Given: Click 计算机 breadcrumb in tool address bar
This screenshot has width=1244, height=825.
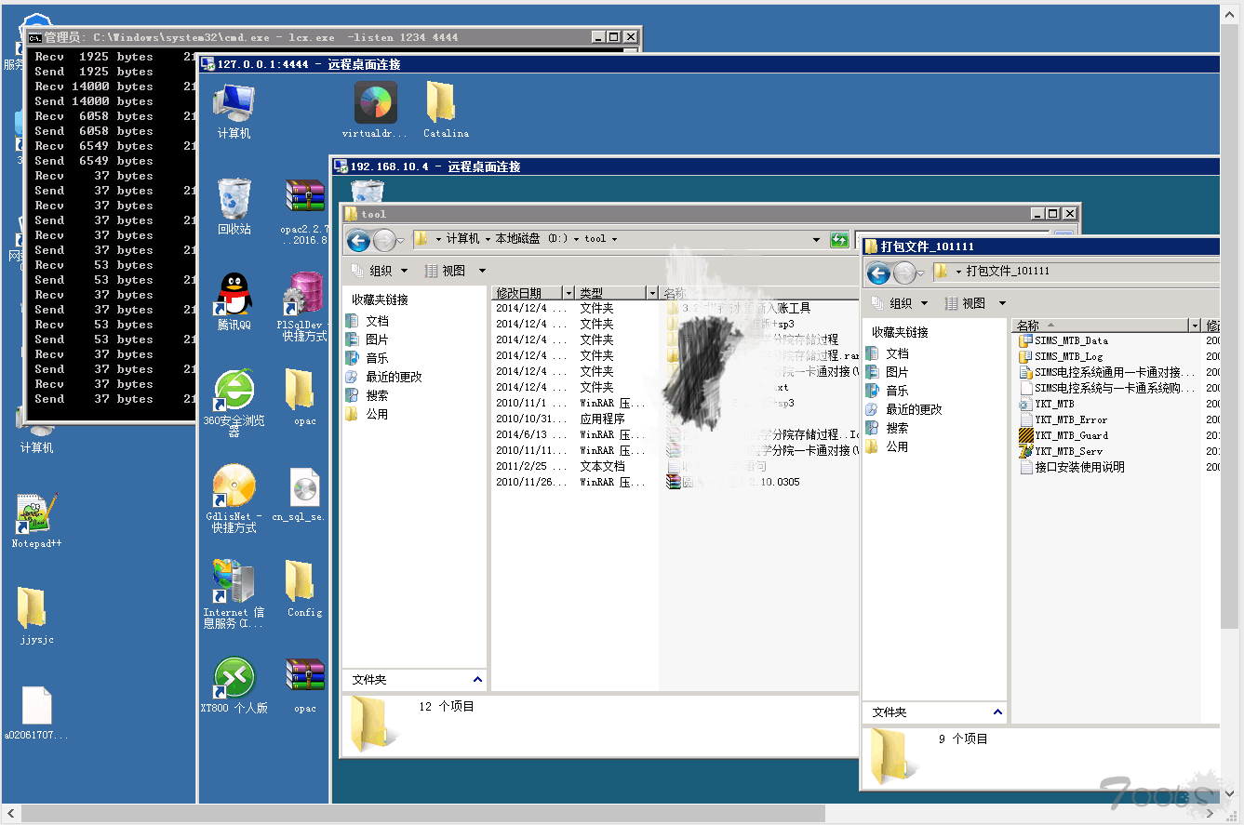Looking at the screenshot, I should 462,239.
